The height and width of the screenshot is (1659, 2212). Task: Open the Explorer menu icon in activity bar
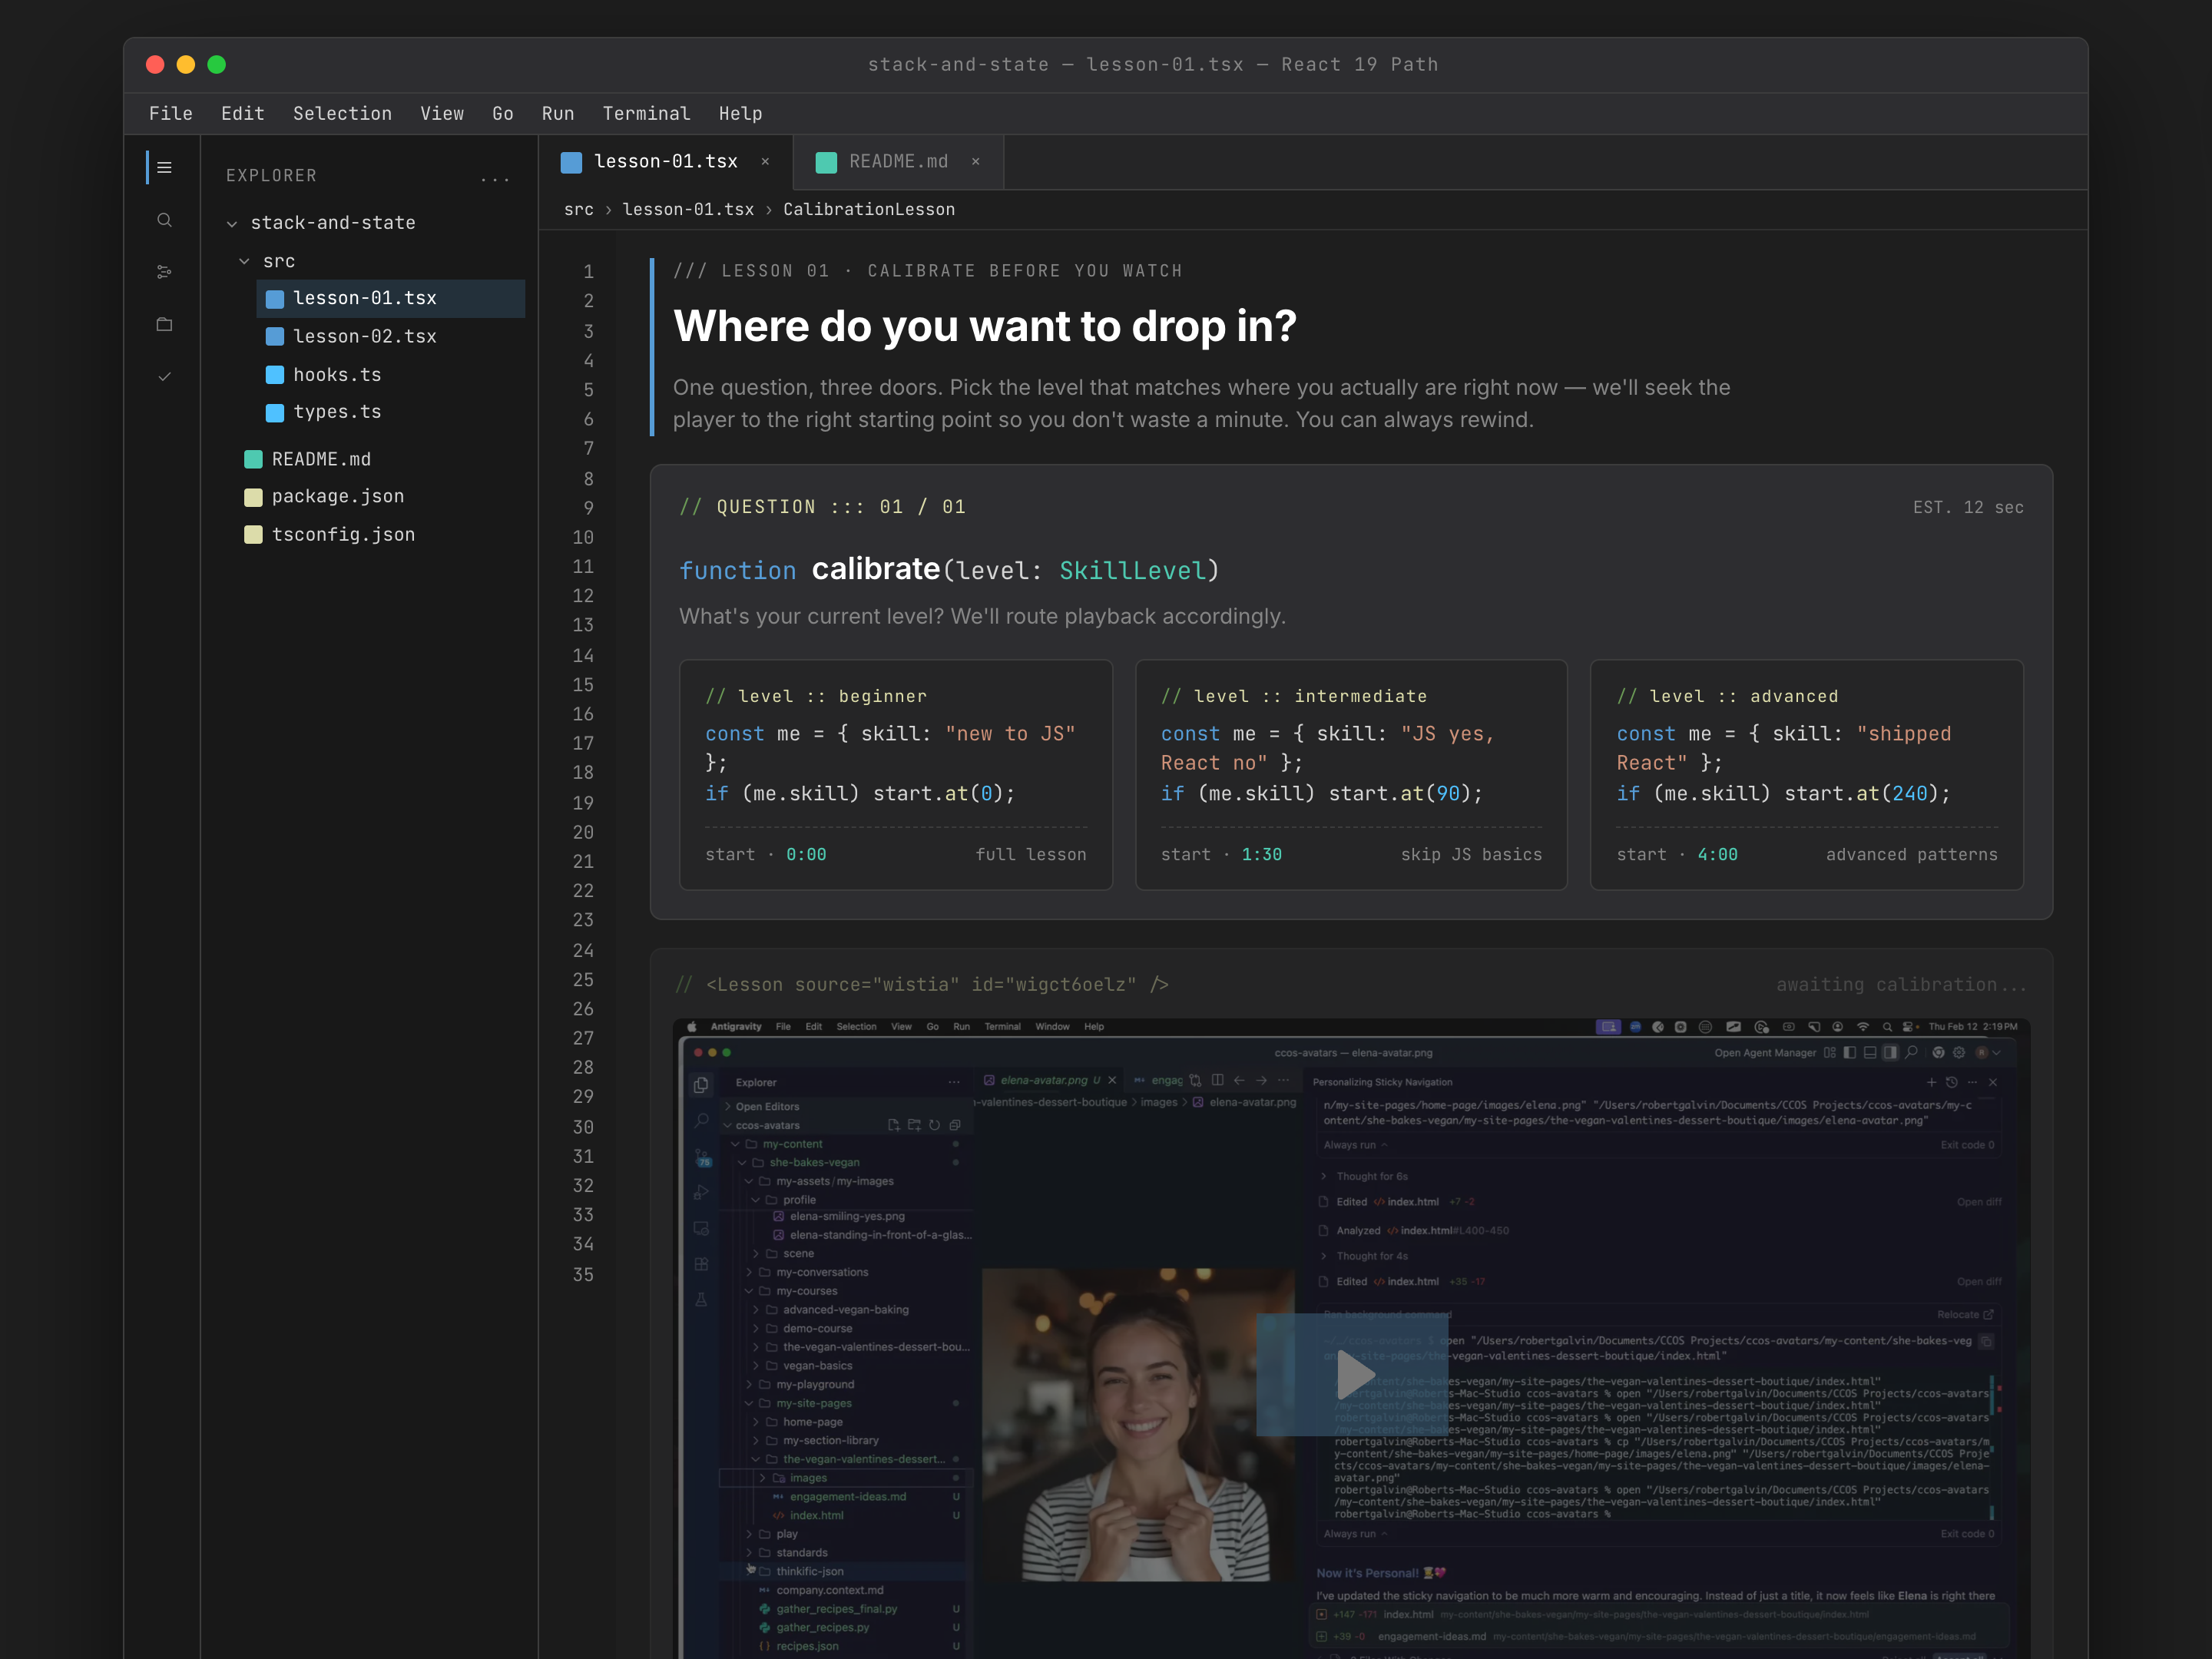(x=165, y=168)
